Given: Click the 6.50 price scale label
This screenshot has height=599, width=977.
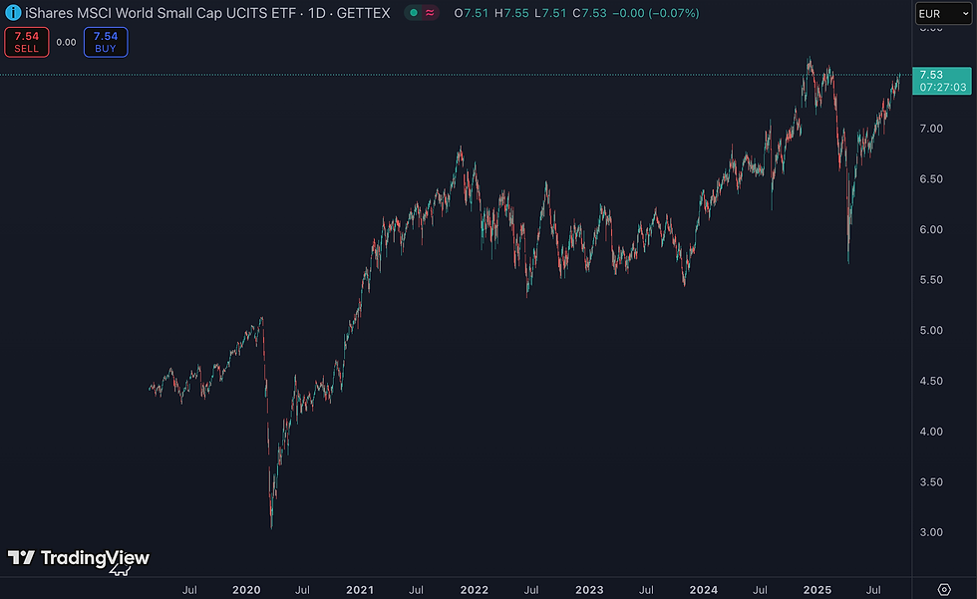Looking at the screenshot, I should point(931,179).
